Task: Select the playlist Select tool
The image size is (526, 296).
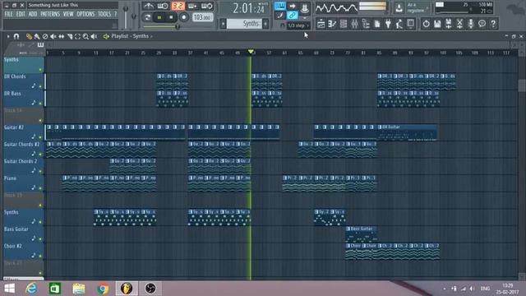Action: click(x=77, y=36)
